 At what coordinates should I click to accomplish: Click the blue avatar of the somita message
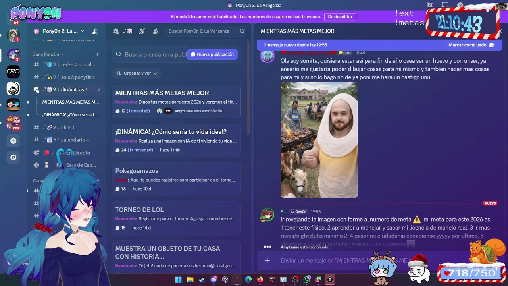coord(267,56)
